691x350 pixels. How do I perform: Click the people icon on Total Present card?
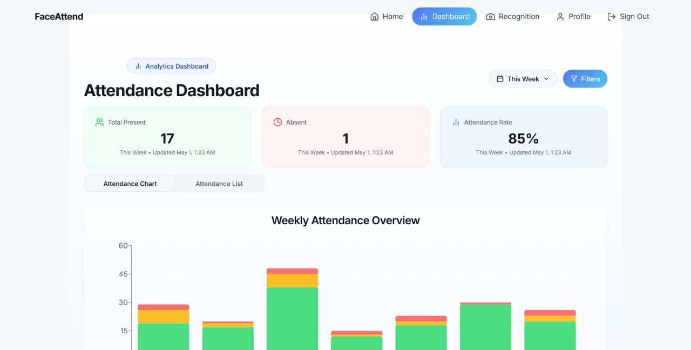coord(99,122)
